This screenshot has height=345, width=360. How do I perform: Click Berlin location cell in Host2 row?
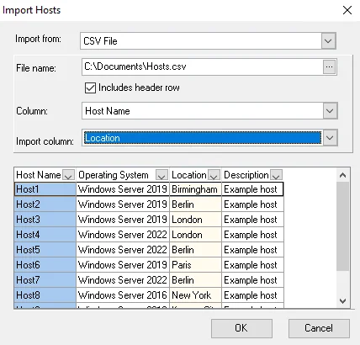(x=195, y=204)
